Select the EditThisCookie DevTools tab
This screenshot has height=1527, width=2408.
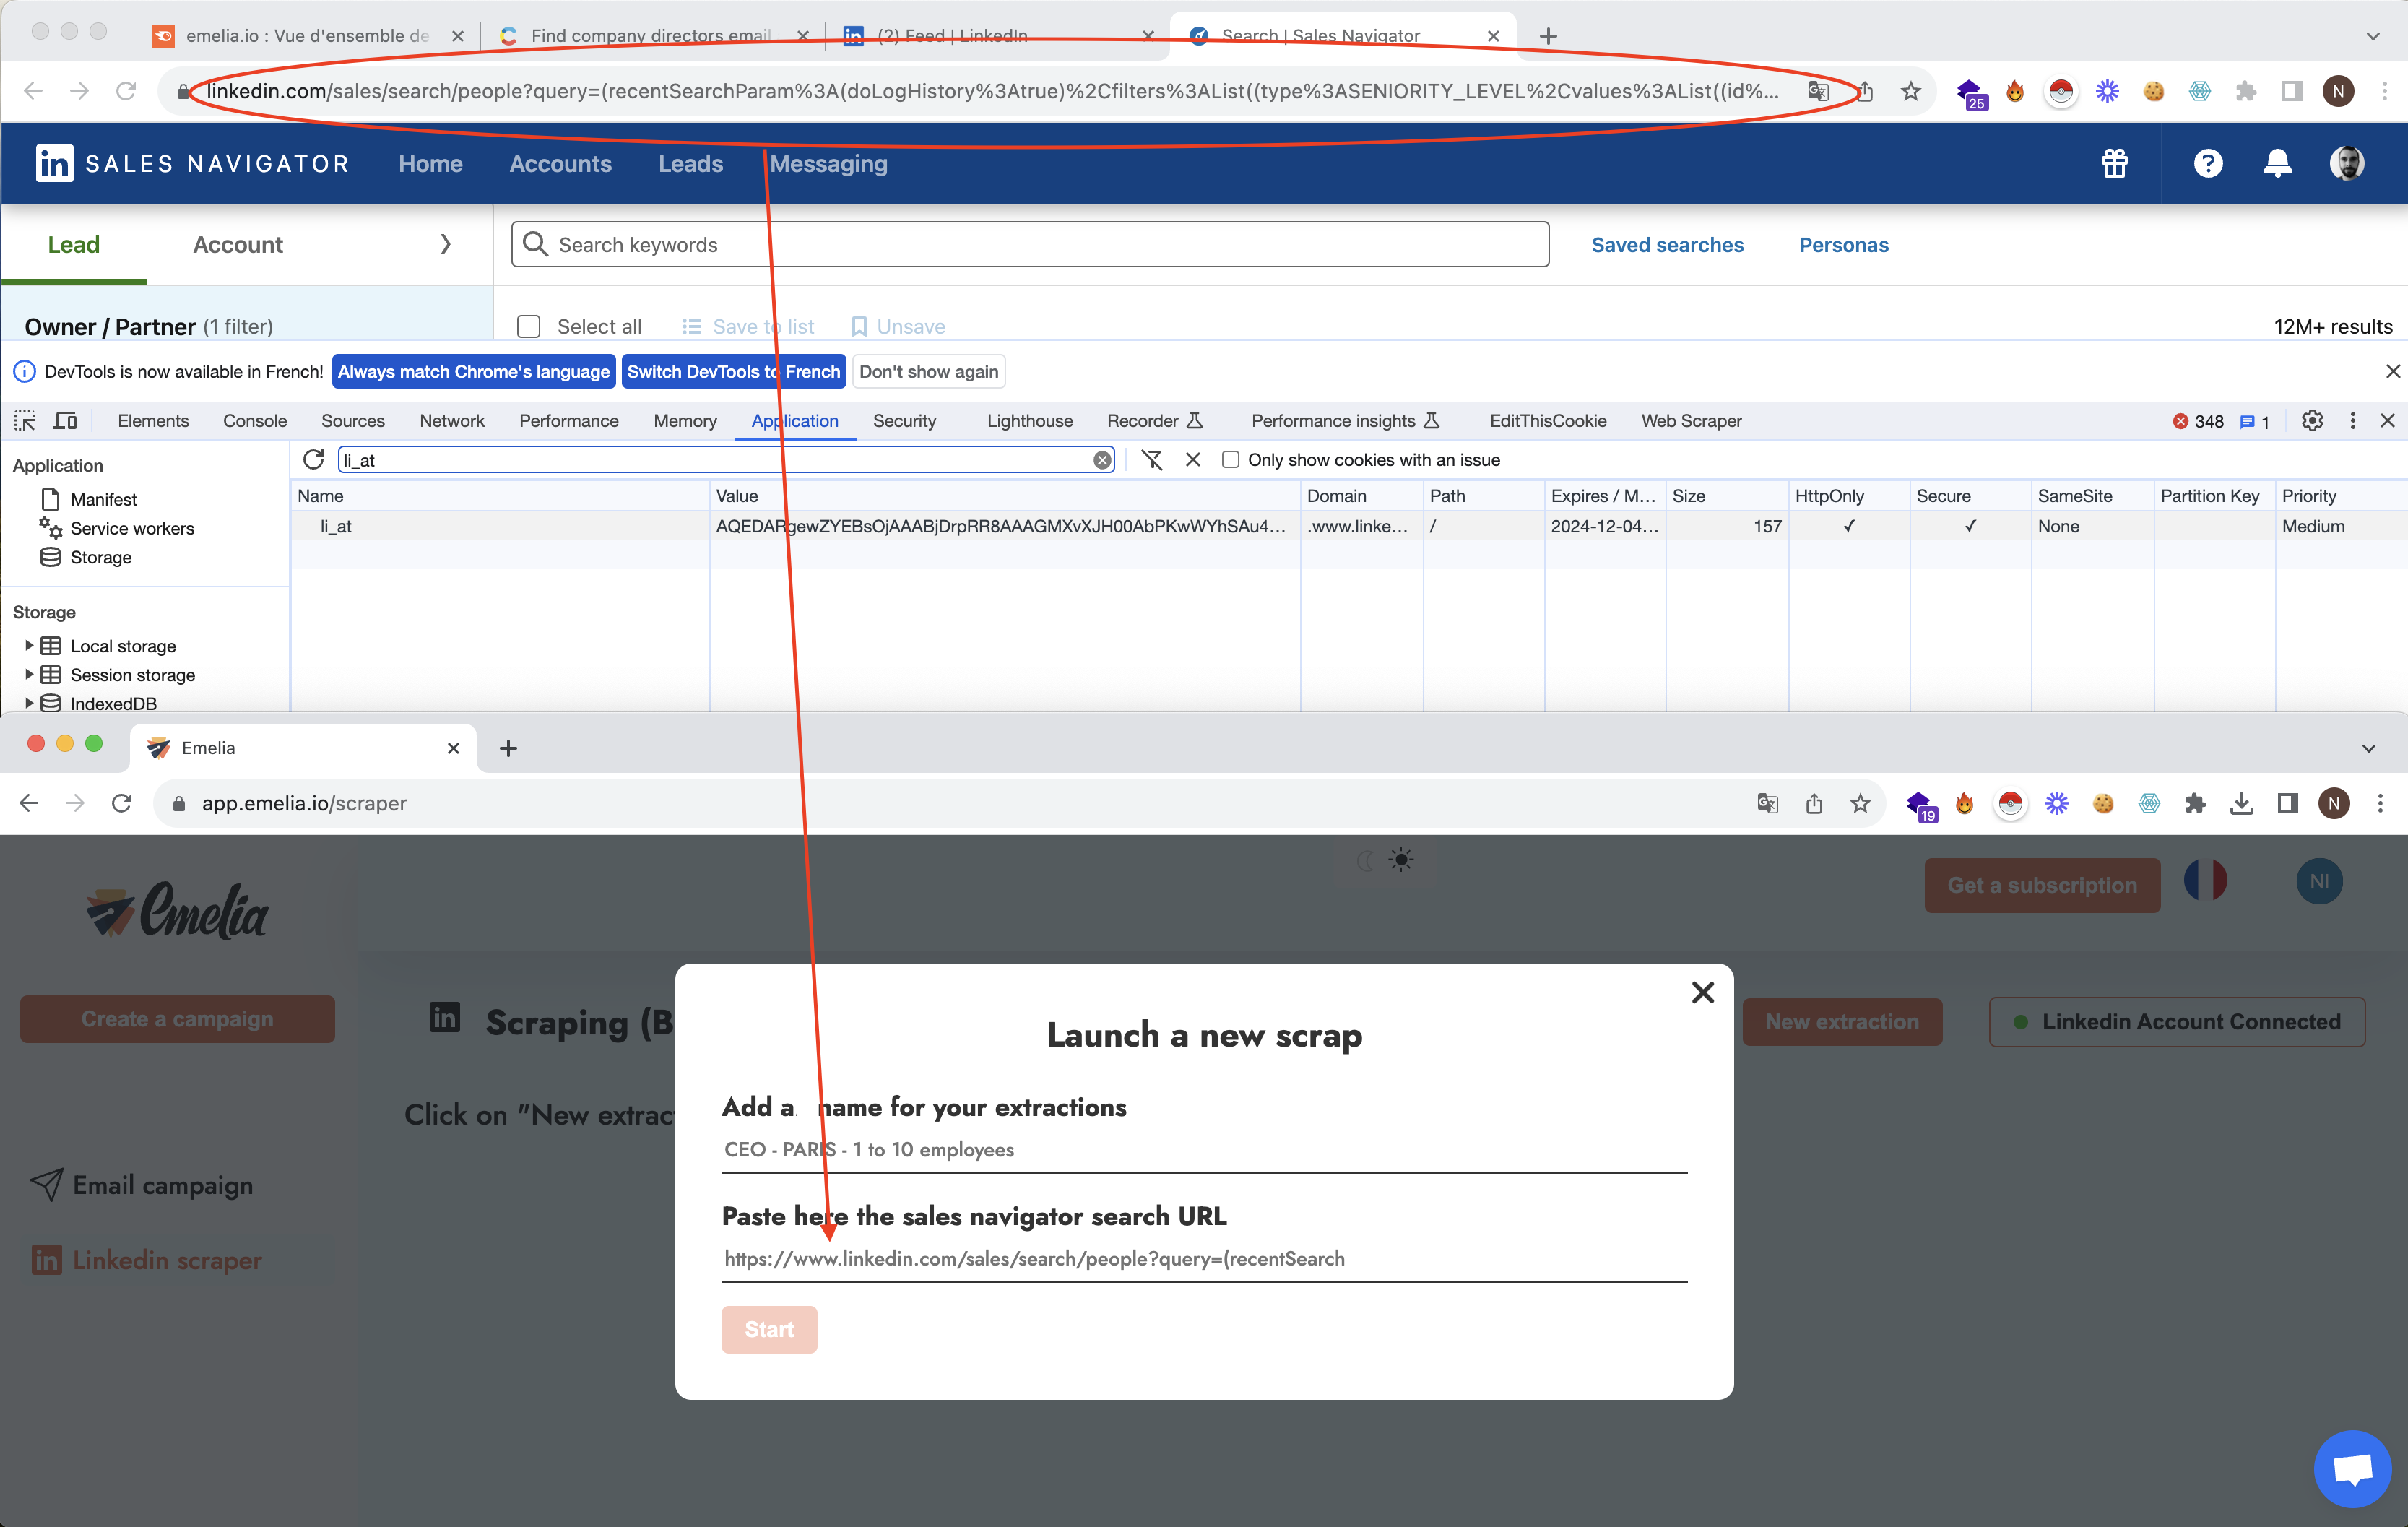pyautogui.click(x=1548, y=421)
